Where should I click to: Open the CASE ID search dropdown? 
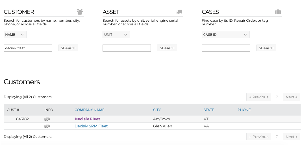[225, 35]
